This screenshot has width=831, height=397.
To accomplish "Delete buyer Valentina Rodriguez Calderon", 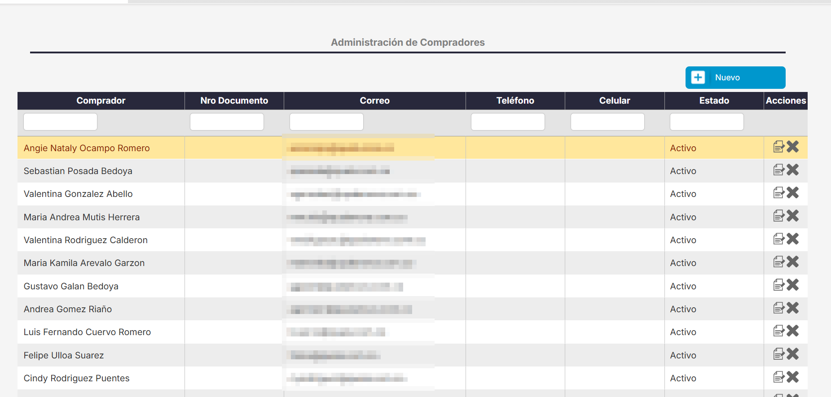I will coord(793,239).
